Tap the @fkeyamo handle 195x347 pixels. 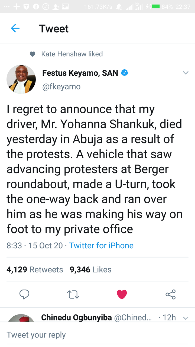[x=61, y=86]
